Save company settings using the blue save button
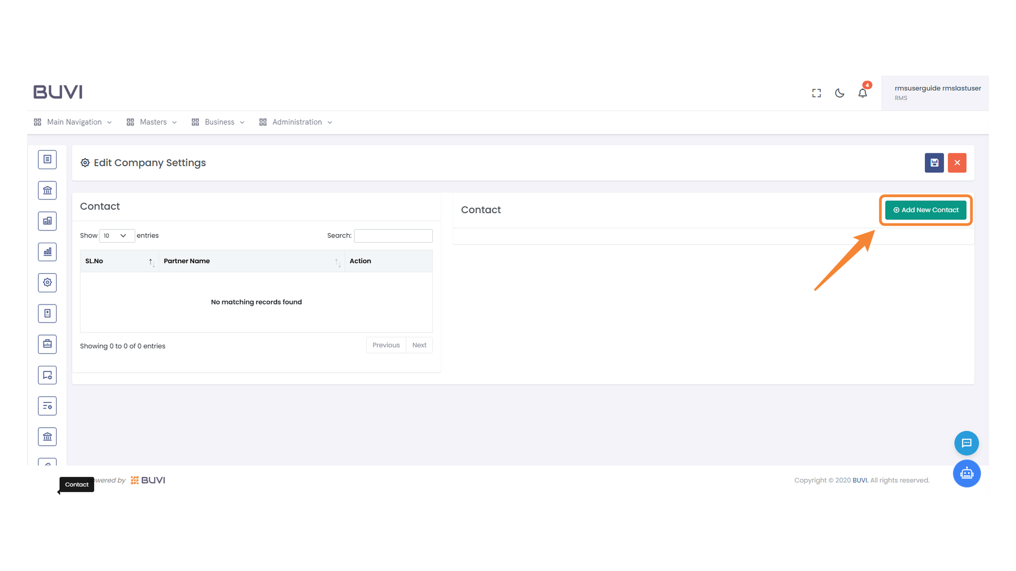1016x571 pixels. click(934, 163)
